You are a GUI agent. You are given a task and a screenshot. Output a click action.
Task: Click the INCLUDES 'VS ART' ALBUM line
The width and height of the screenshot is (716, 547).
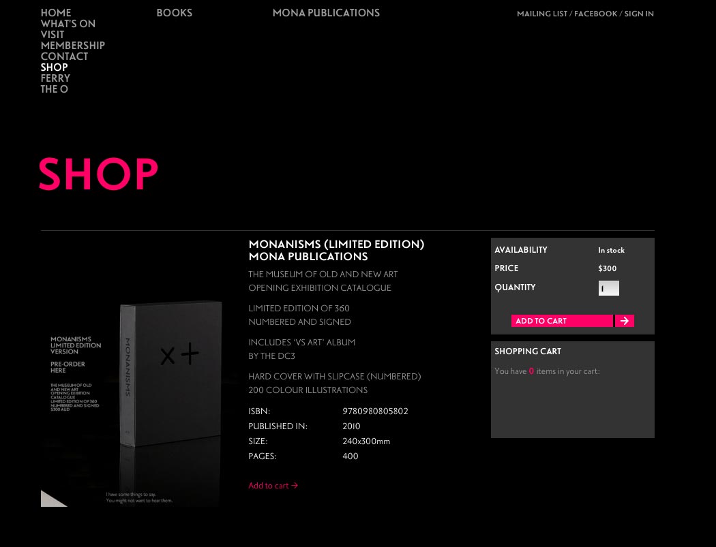coord(302,342)
